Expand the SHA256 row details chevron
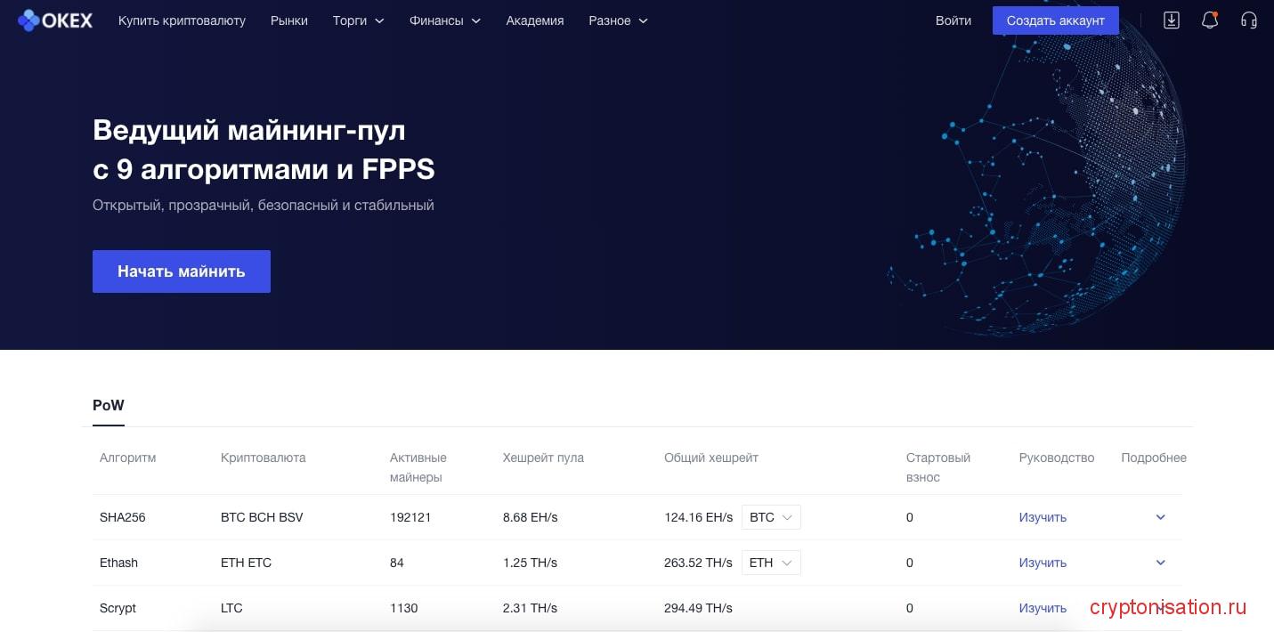The height and width of the screenshot is (632, 1274). [x=1160, y=517]
